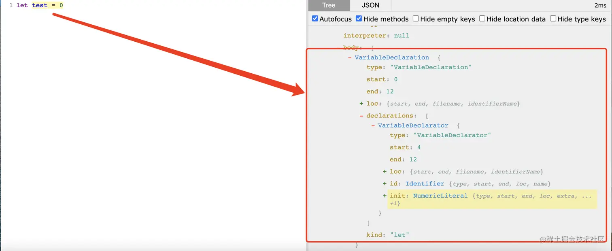The height and width of the screenshot is (251, 612).
Task: Click the start: 0 entry
Action: tap(382, 79)
